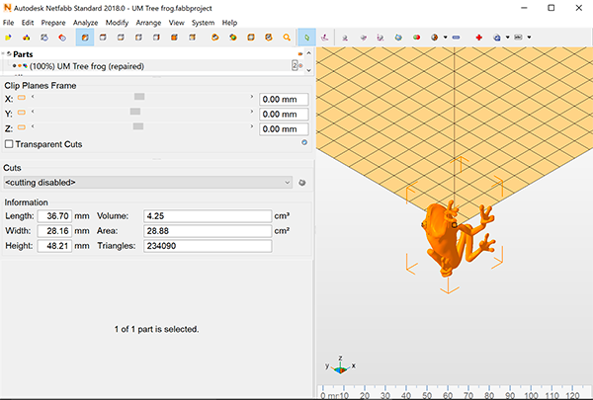Open dropdown arrow beside blue gear icon
Image resolution: width=593 pixels, height=400 pixels.
point(508,38)
